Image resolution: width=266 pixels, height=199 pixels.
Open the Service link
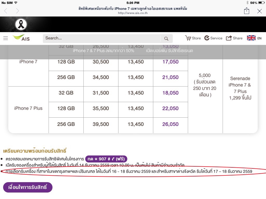tap(213, 38)
